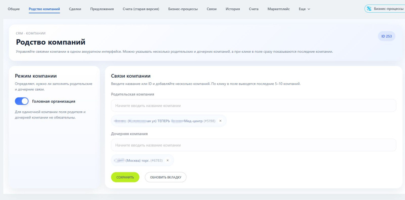Select the Маркетплейс tab
Viewport: 405px width, 200px height.
tap(279, 9)
